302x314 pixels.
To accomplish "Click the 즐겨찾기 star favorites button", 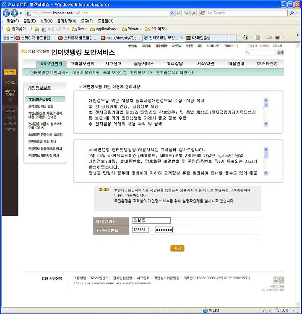I will (16, 29).
